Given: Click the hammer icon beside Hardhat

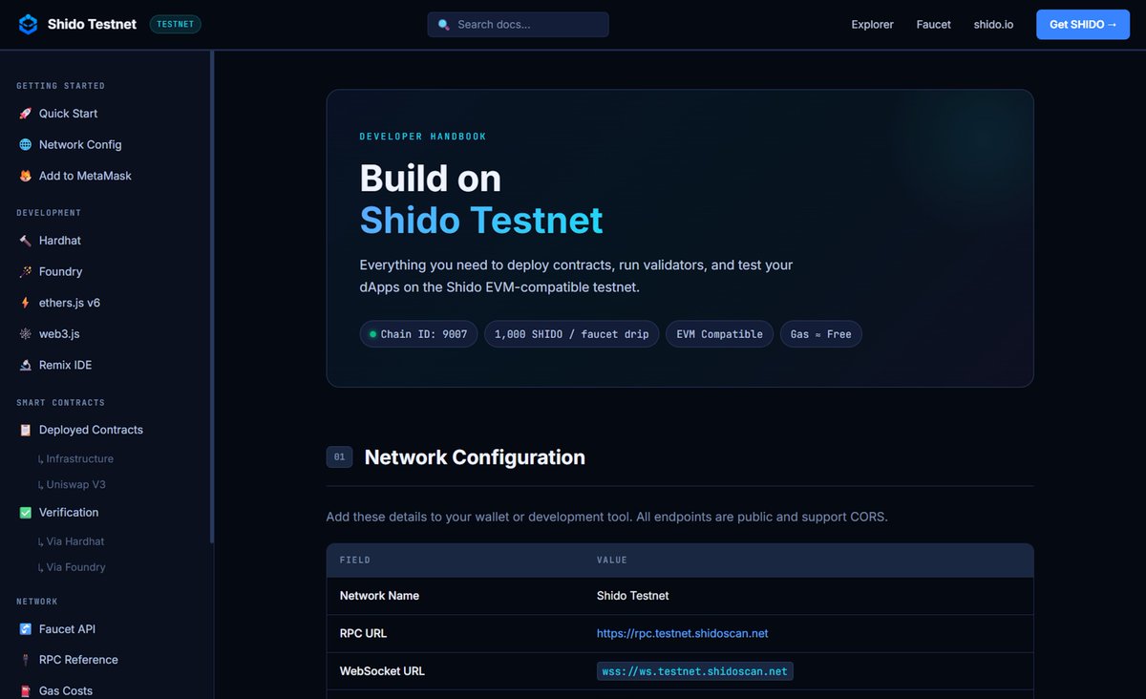Looking at the screenshot, I should [x=25, y=241].
